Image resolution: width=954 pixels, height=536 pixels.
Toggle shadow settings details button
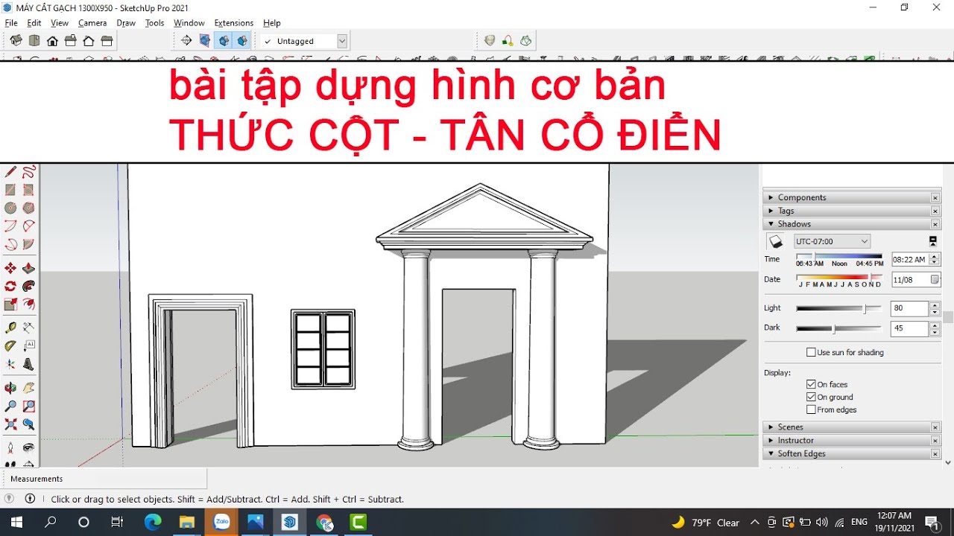(932, 241)
